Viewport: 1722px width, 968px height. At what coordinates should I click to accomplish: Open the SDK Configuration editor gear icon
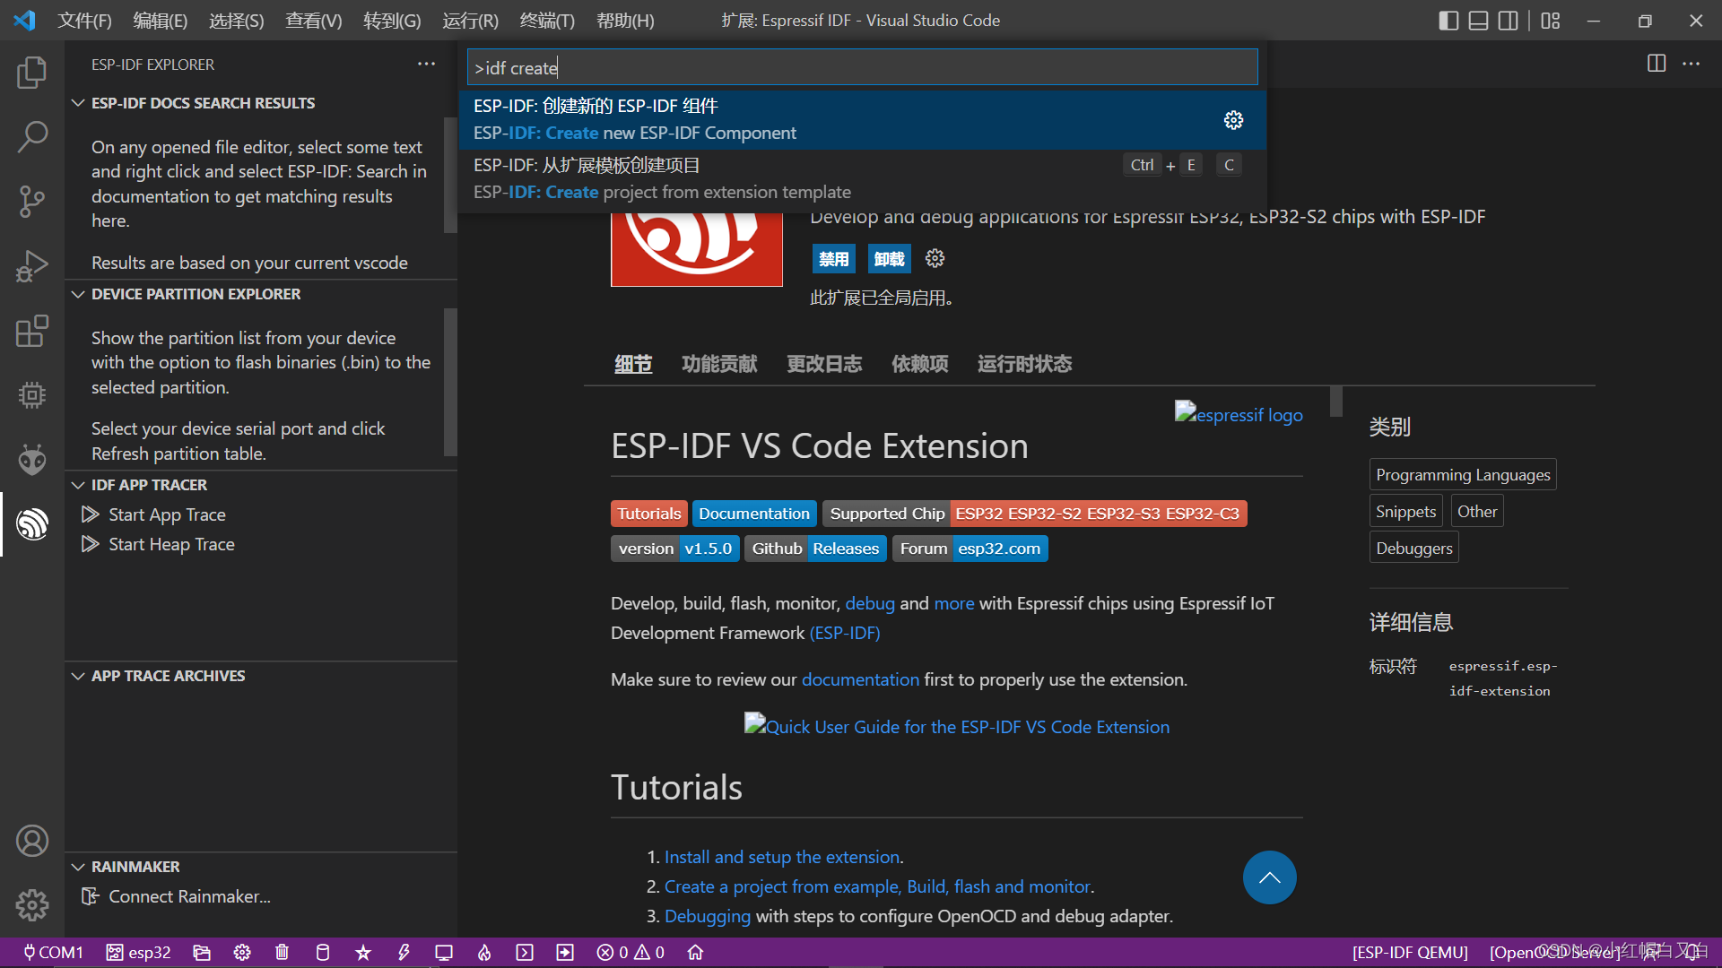pyautogui.click(x=242, y=952)
